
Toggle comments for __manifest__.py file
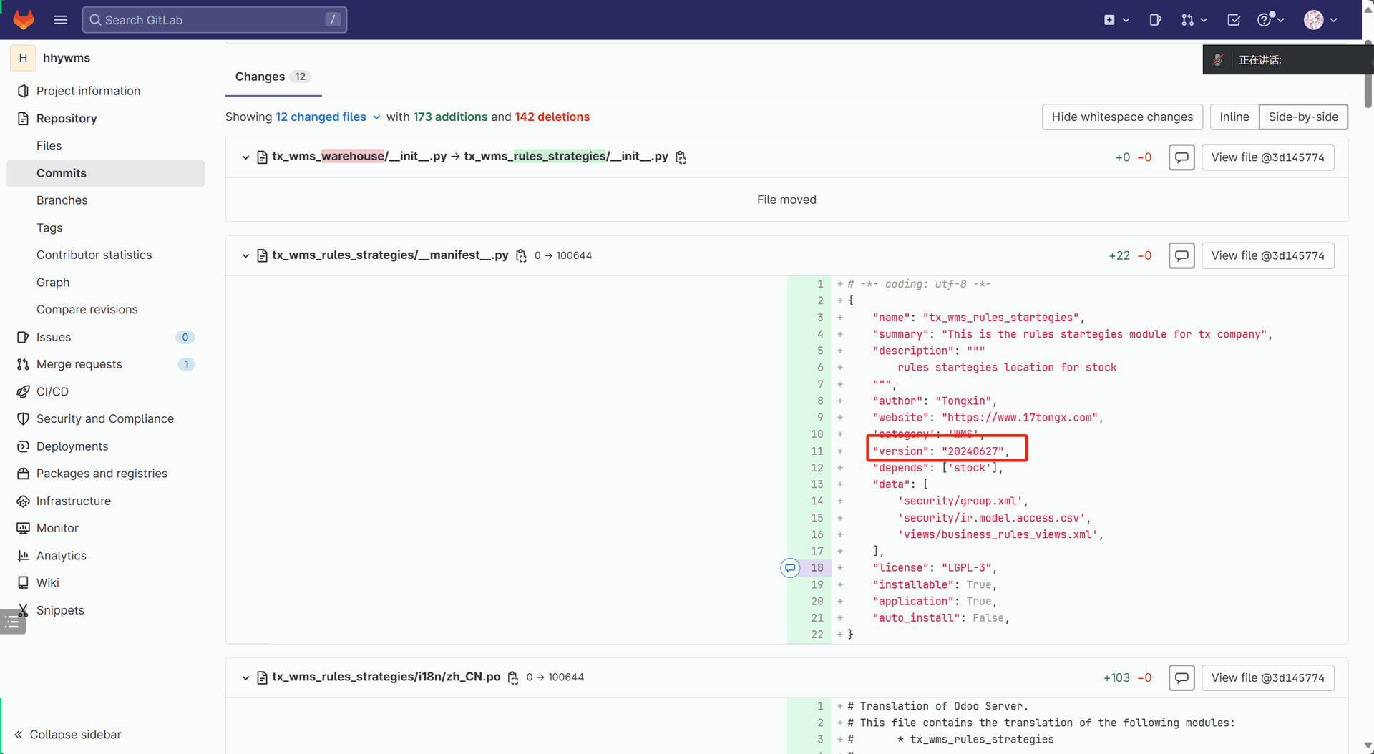[1181, 255]
